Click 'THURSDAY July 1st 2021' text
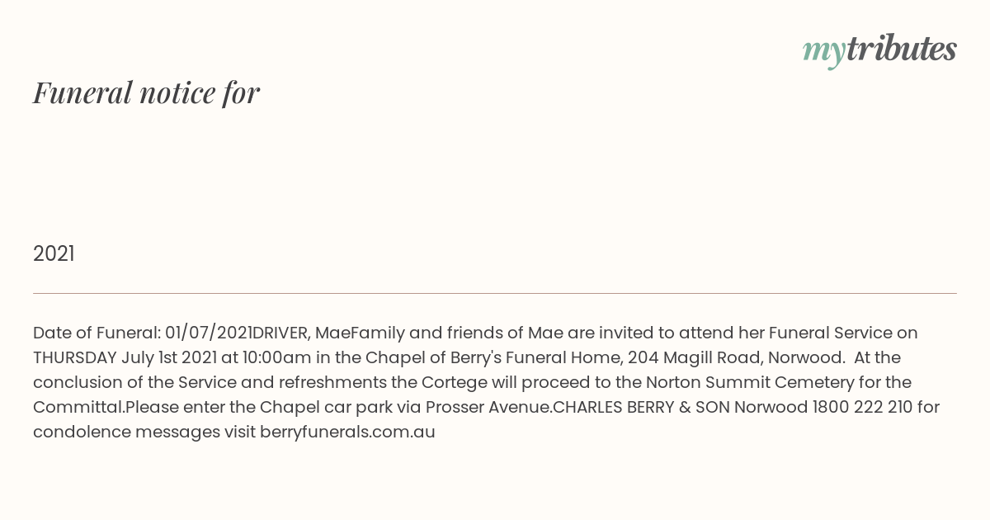Image resolution: width=990 pixels, height=520 pixels. click(125, 357)
